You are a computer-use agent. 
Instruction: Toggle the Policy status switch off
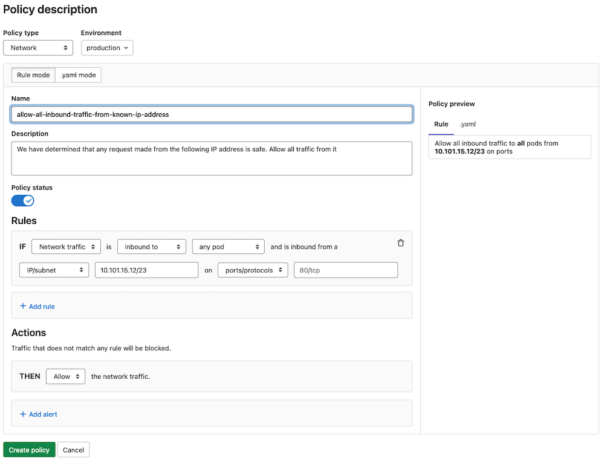tap(22, 200)
